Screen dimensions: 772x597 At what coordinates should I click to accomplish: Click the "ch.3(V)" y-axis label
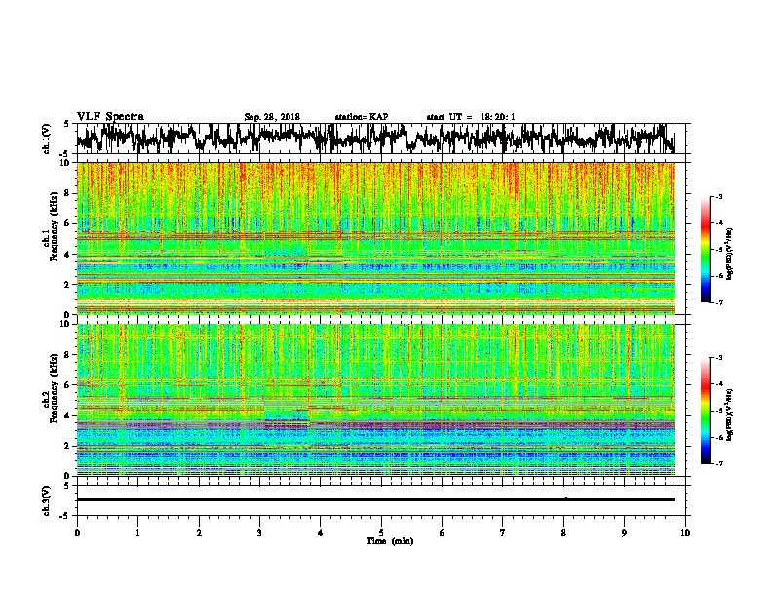click(x=47, y=500)
